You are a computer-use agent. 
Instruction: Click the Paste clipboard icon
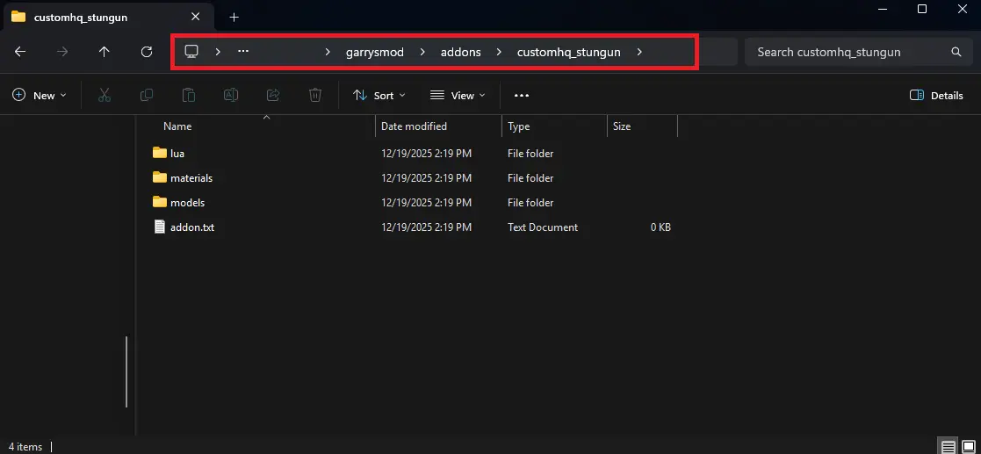[189, 95]
